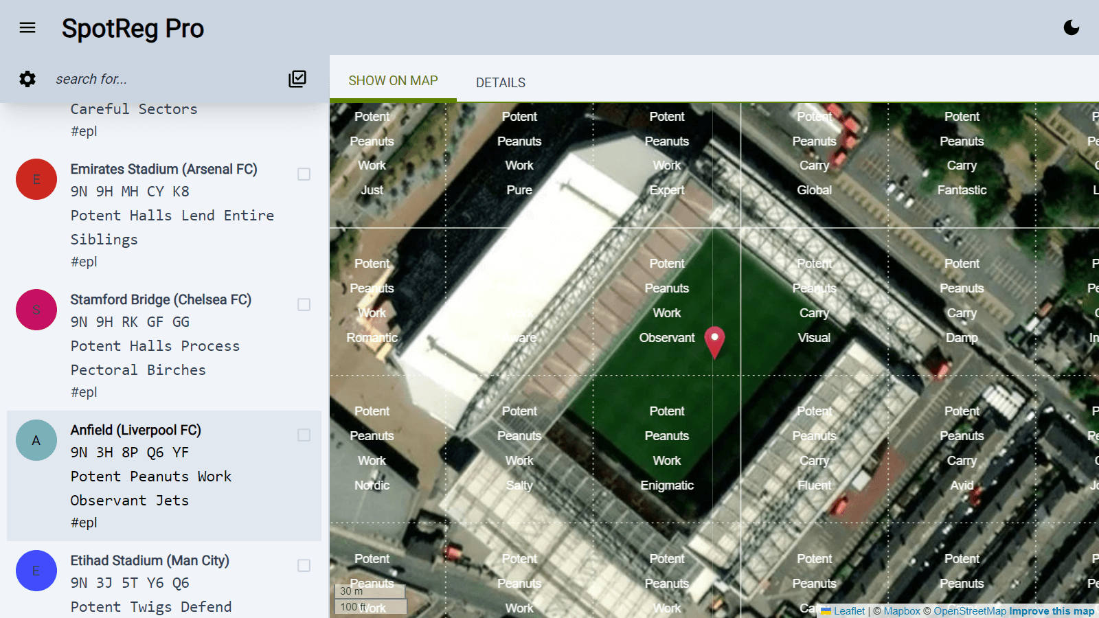Click the code 9N 9H MH CY K8
1099x618 pixels.
130,192
